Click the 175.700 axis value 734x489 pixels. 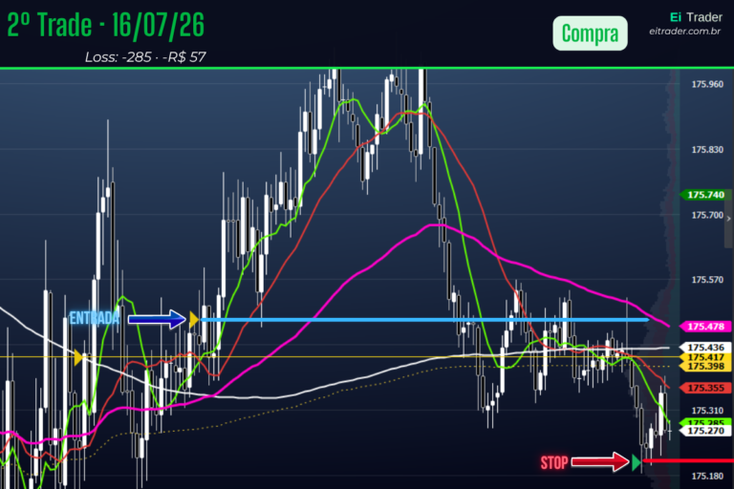tap(707, 215)
